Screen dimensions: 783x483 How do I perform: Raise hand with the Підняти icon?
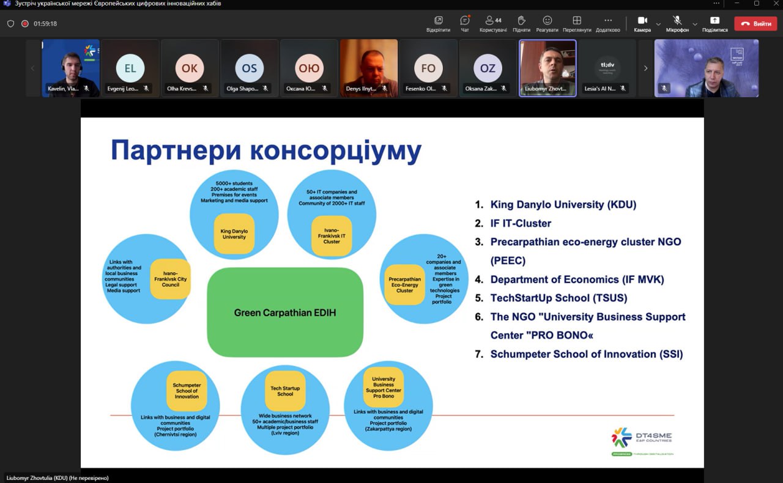click(521, 23)
